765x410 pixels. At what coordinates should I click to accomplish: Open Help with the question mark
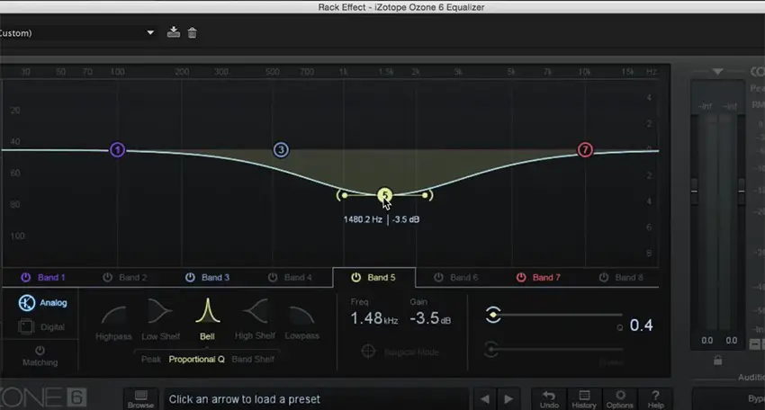(655, 399)
